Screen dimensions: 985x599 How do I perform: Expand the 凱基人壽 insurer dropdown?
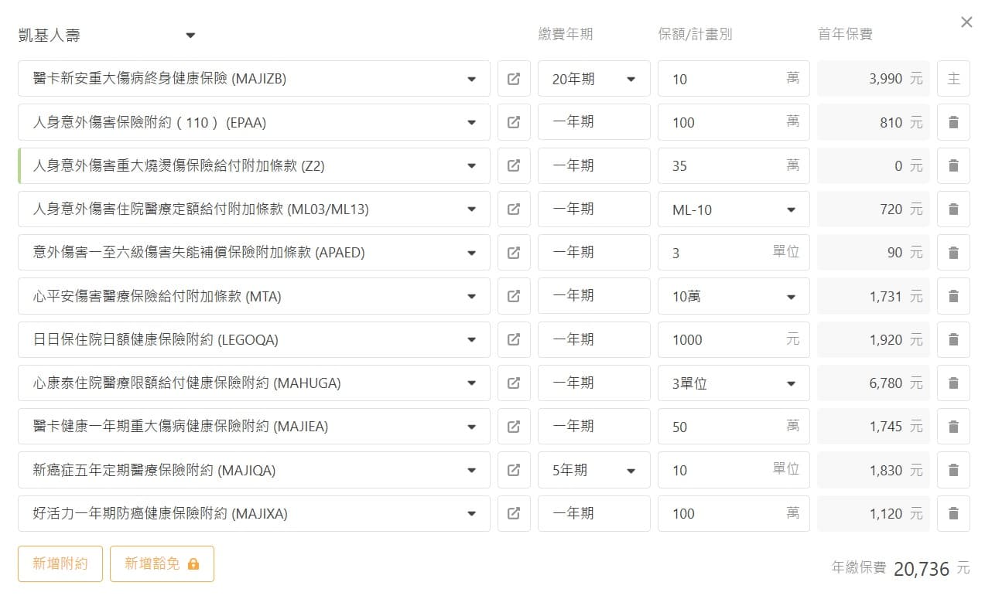click(x=190, y=35)
